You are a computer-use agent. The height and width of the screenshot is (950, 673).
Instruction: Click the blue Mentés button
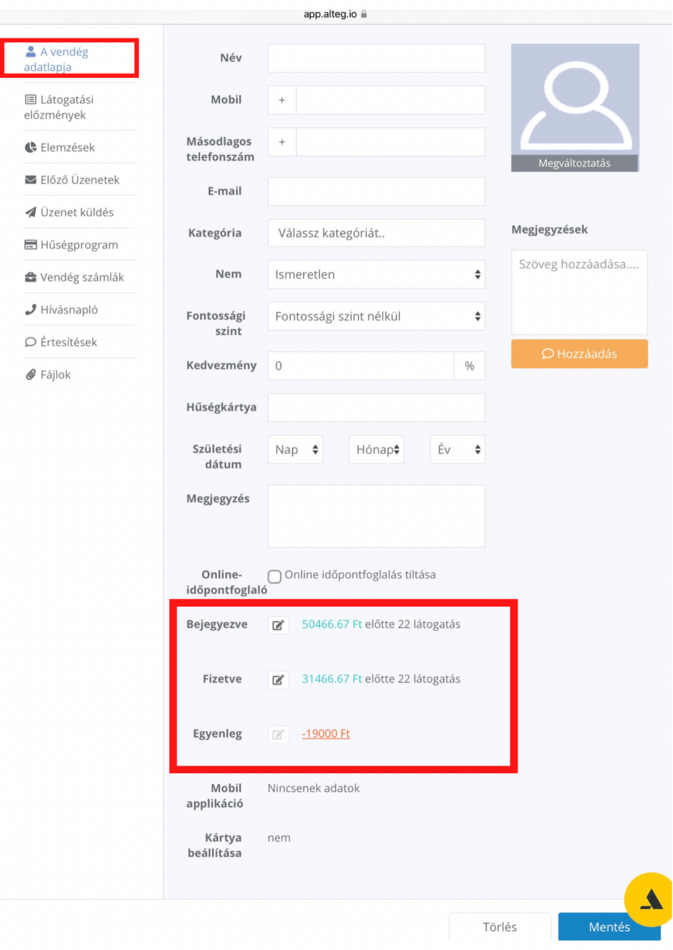[609, 926]
